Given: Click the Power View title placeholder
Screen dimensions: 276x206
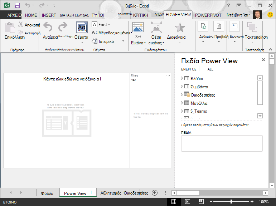Looking at the screenshot, I should pos(72,79).
